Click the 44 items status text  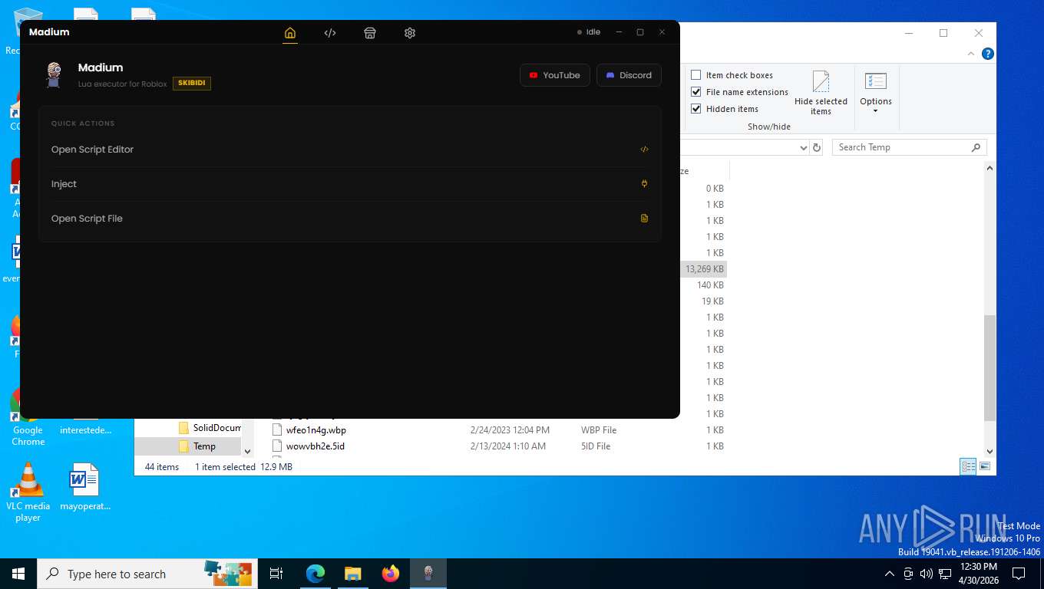click(x=162, y=467)
